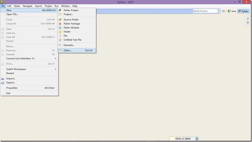This screenshot has height=142, width=252.
Task: Click the Other... wizard icon
Action: coord(60,51)
